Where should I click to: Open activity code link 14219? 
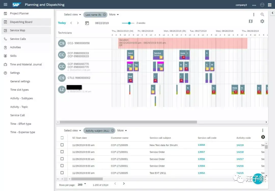(x=240, y=145)
